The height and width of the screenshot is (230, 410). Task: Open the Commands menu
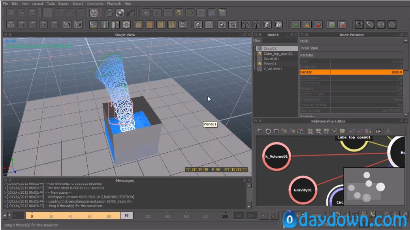click(95, 4)
